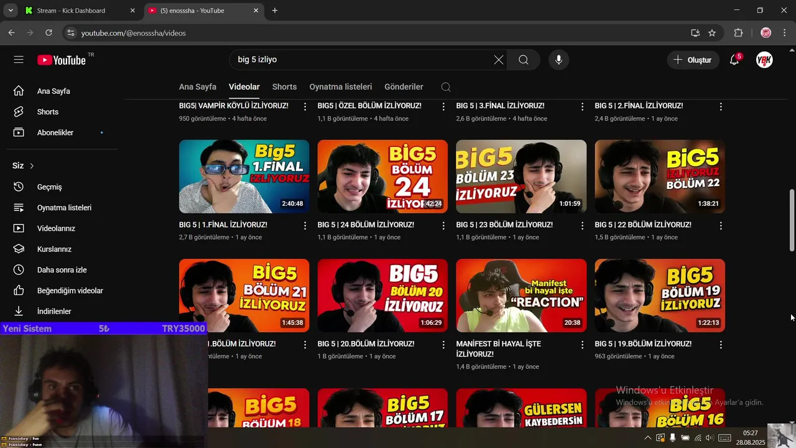Open options for BIG5 Vampir Köylü video
The image size is (796, 448).
point(305,106)
